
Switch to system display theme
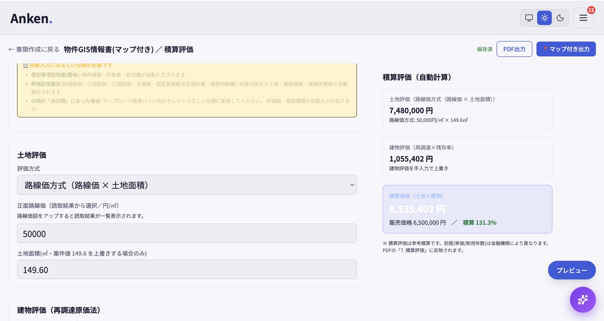click(529, 18)
